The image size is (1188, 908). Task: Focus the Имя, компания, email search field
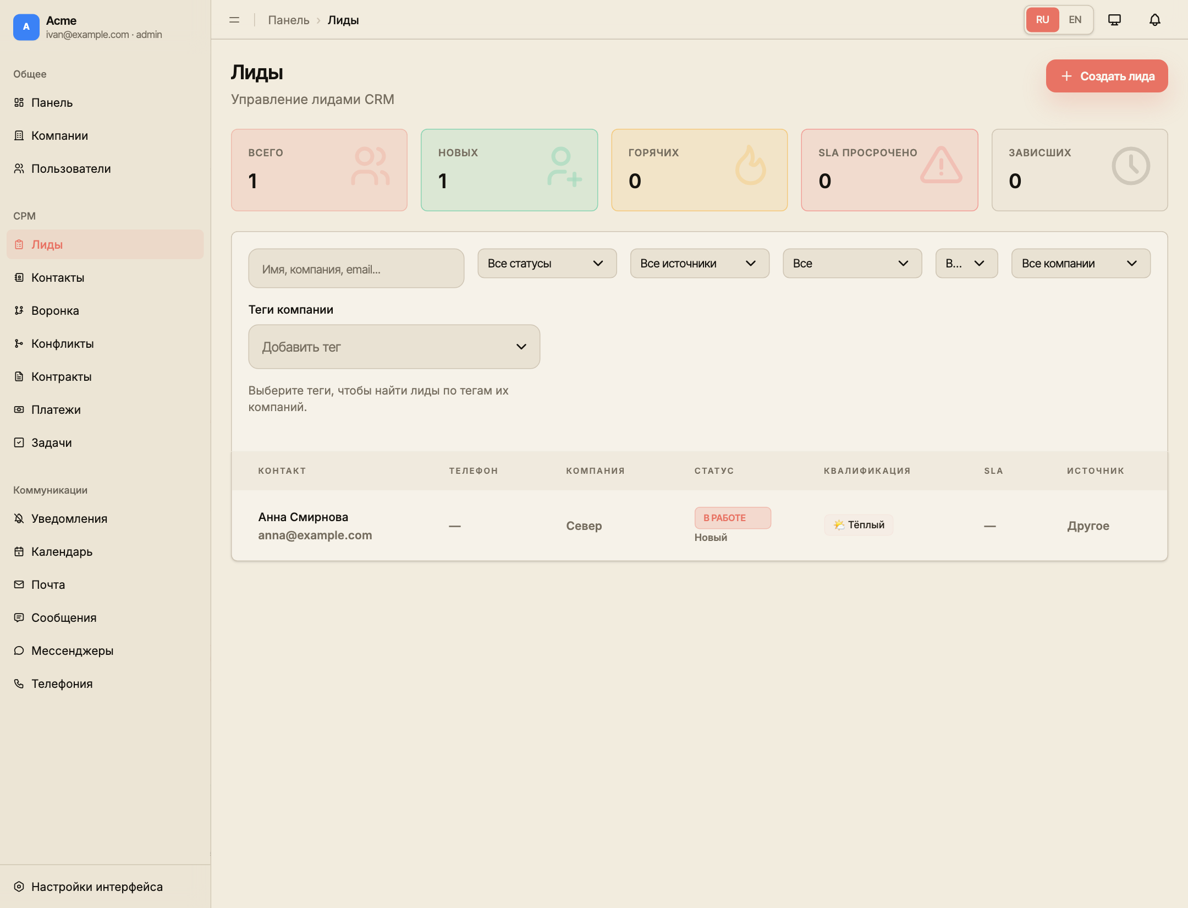[356, 269]
